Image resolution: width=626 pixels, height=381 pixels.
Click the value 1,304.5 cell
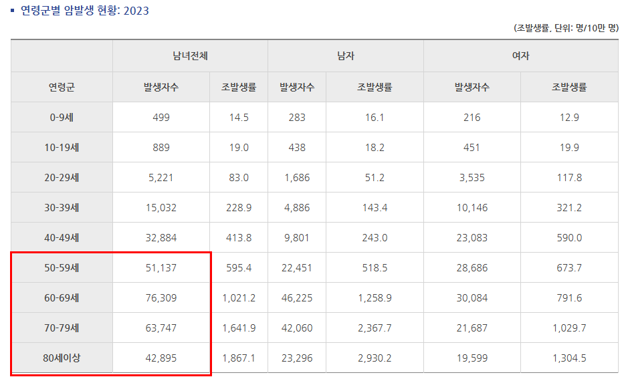click(x=569, y=358)
